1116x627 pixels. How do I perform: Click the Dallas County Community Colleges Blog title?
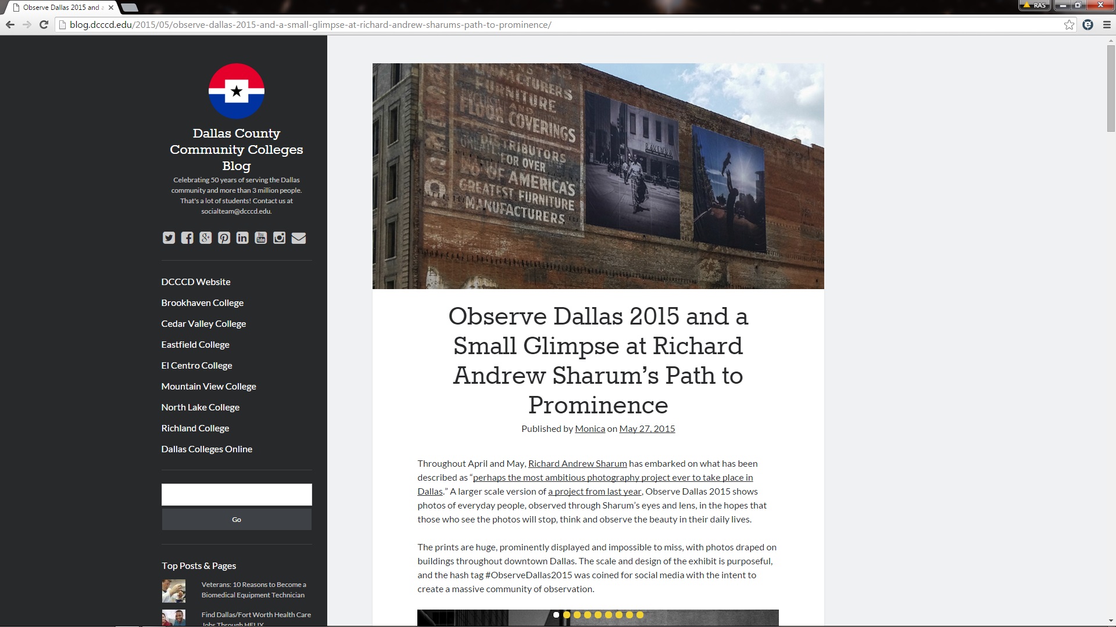[237, 150]
